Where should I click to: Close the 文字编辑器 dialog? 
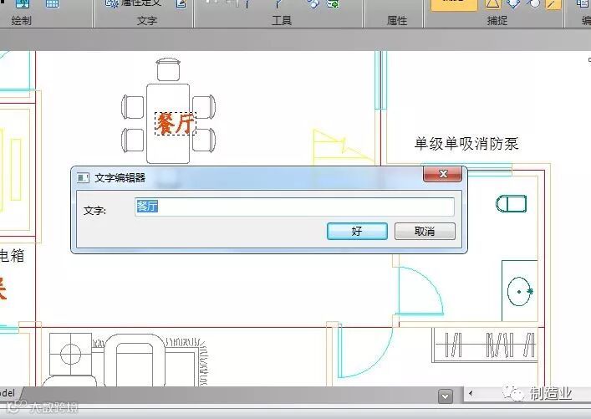(x=443, y=174)
